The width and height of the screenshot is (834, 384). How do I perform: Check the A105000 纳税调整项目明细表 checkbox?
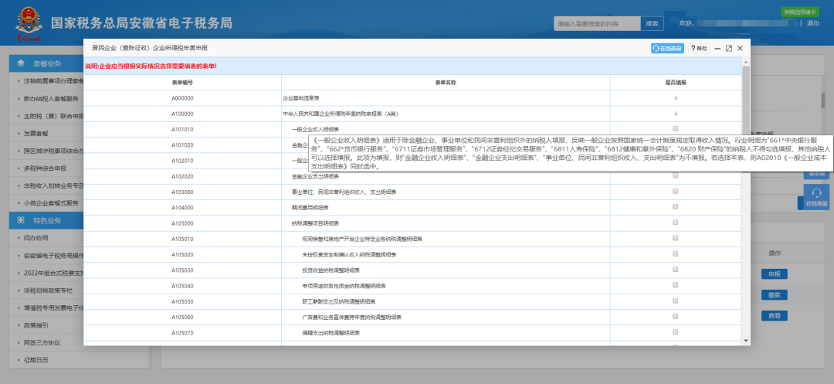coord(676,222)
